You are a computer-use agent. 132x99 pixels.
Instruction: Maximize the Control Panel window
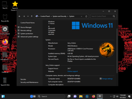click(x=109, y=11)
